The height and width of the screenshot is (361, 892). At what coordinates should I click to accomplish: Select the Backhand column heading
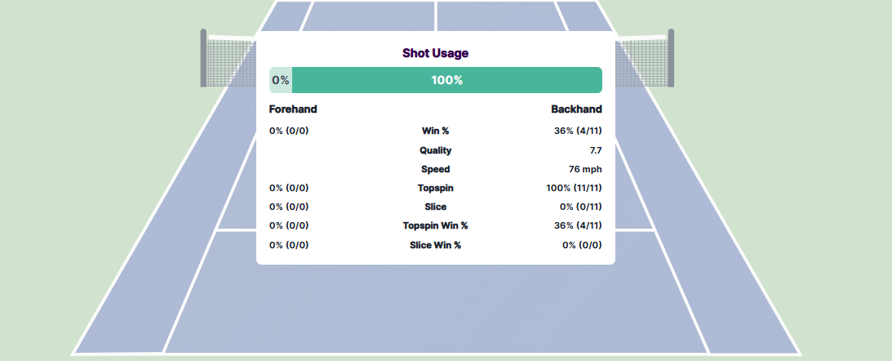576,109
